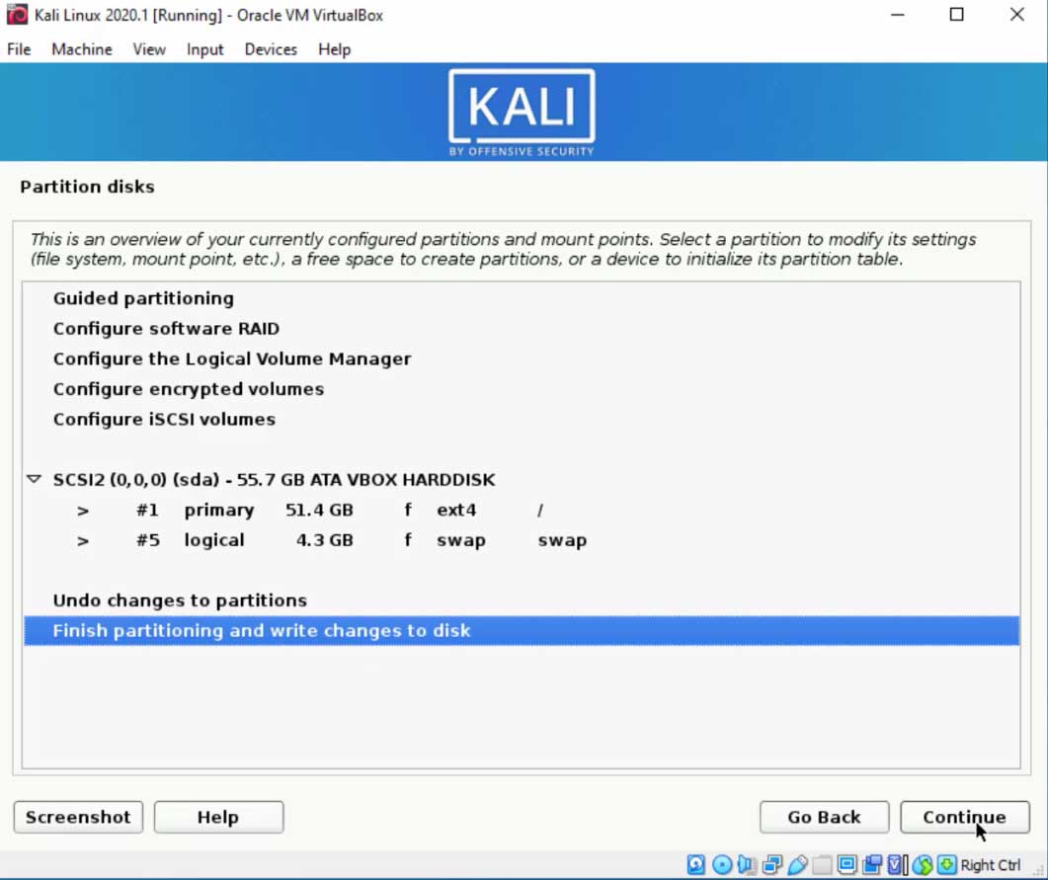This screenshot has width=1048, height=880.
Task: Click the Screenshot button
Action: coord(78,817)
